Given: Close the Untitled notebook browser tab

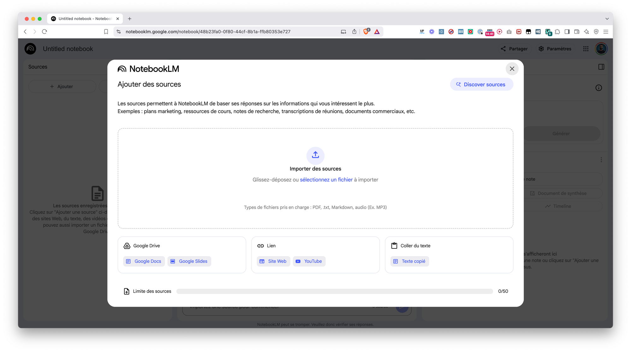Looking at the screenshot, I should click(118, 19).
